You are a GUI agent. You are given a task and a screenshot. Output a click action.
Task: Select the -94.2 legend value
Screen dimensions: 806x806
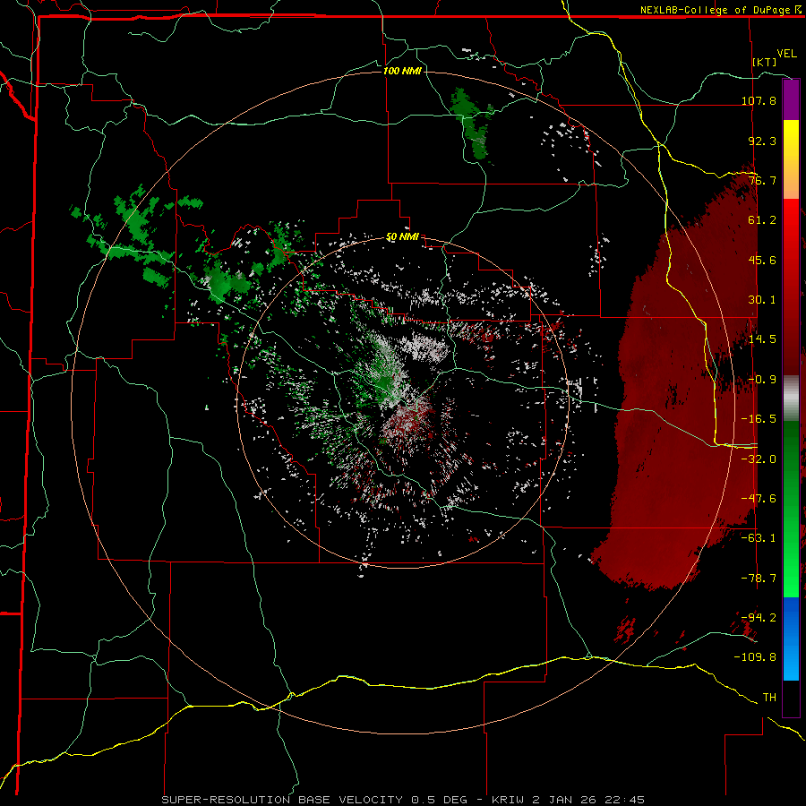[x=759, y=617]
